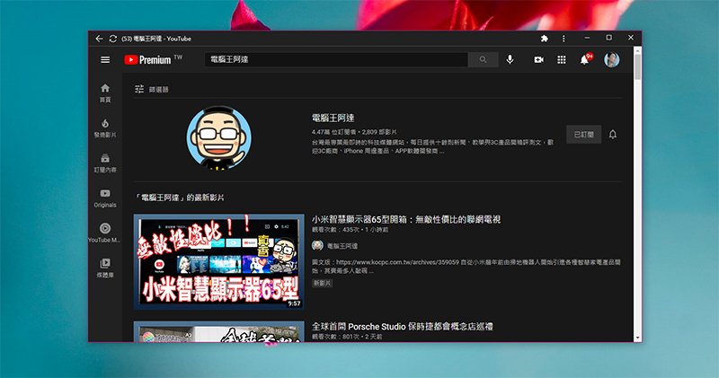Start voice search with microphone icon
Viewport: 719px width, 378px height.
point(510,59)
